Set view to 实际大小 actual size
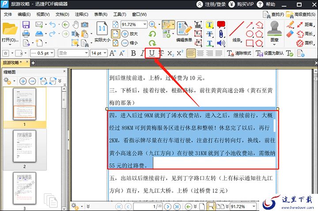This screenshot has width=318, height=211. (102, 31)
